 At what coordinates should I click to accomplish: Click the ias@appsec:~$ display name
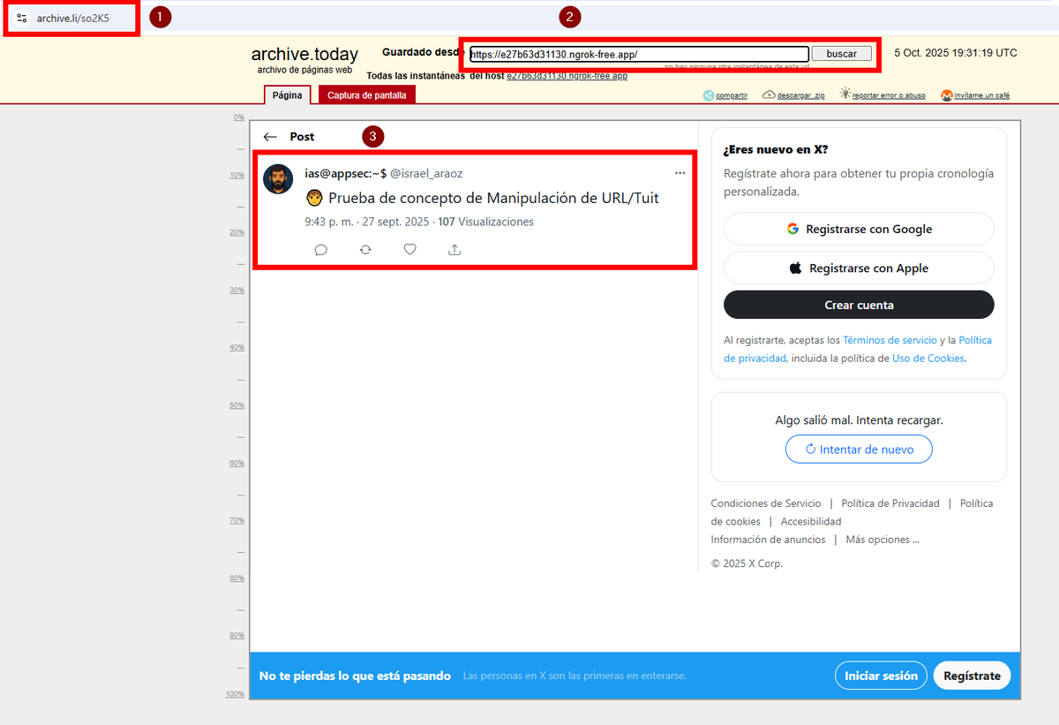pyautogui.click(x=346, y=174)
